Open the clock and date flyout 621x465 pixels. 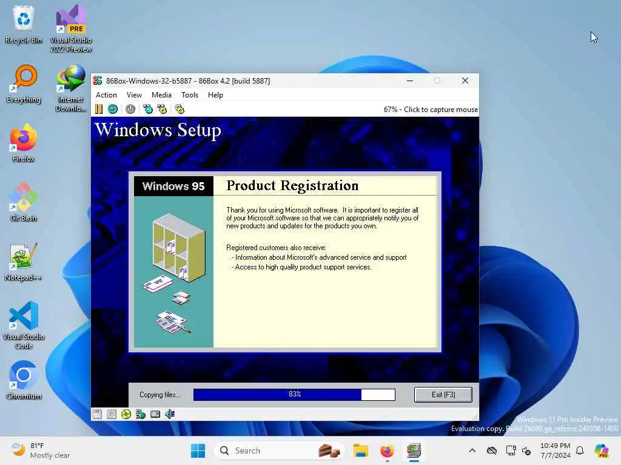click(556, 450)
